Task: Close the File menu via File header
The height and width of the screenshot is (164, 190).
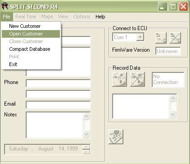Action: pos(6,17)
